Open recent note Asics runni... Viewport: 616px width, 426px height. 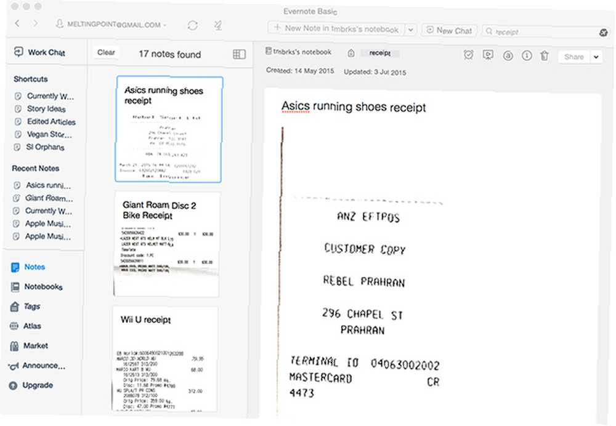coord(42,185)
